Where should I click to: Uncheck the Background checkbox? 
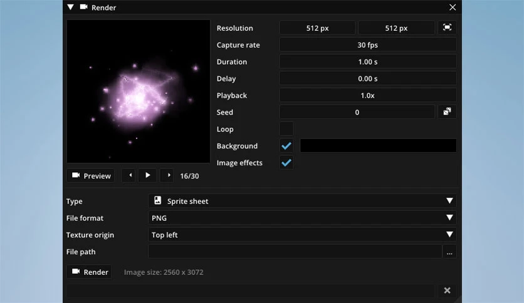click(286, 146)
